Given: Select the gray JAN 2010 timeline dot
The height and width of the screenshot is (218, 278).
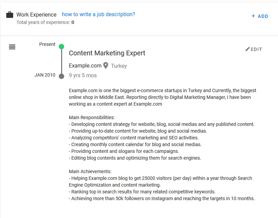Looking at the screenshot, I should coord(61,76).
